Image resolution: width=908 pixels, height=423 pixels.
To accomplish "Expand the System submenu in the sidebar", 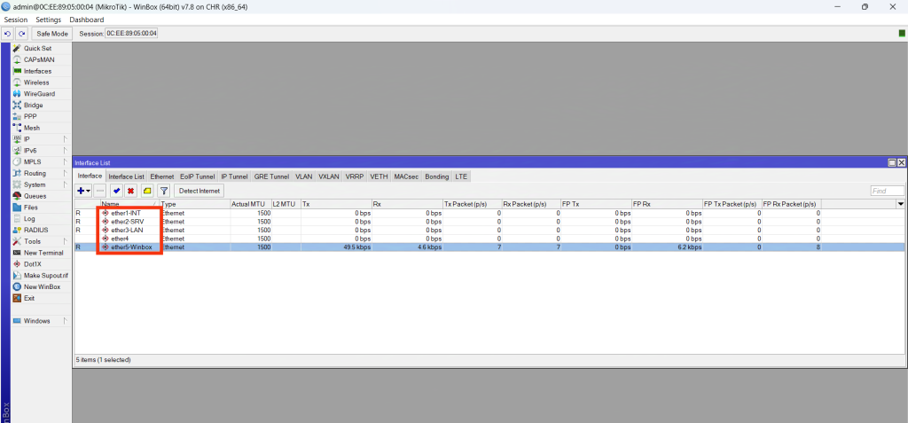I will click(x=35, y=184).
